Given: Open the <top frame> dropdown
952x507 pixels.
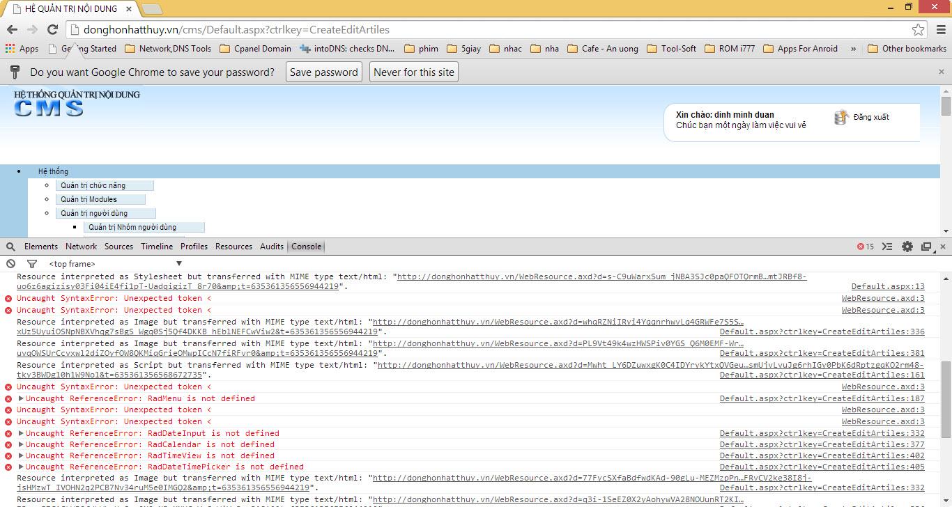Looking at the screenshot, I should (115, 264).
